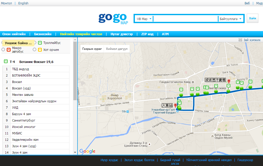Select the Микро автобус radio button
Viewport: 263px width, 166px height.
click(x=3, y=50)
